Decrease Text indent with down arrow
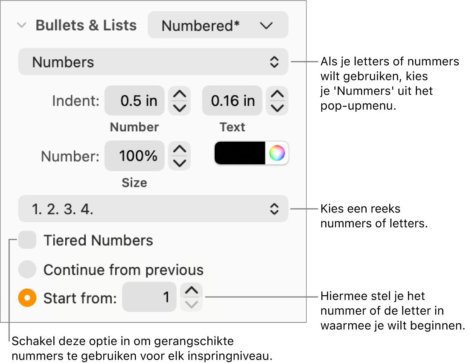The width and height of the screenshot is (469, 363). pyautogui.click(x=277, y=108)
